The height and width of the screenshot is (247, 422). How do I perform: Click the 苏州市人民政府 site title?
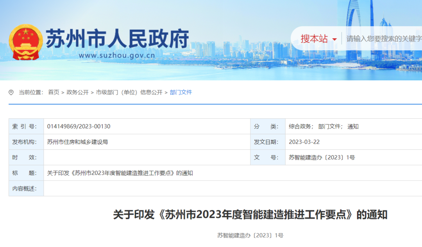point(117,39)
